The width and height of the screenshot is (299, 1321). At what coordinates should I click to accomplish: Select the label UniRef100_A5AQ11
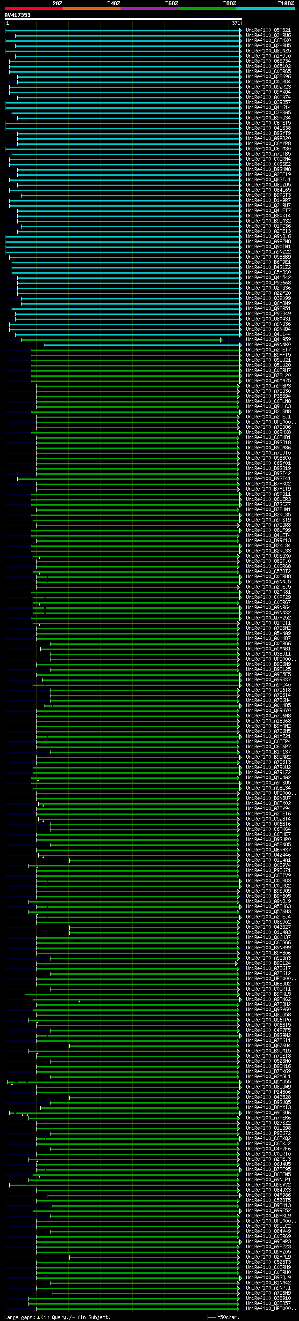pyautogui.click(x=268, y=494)
